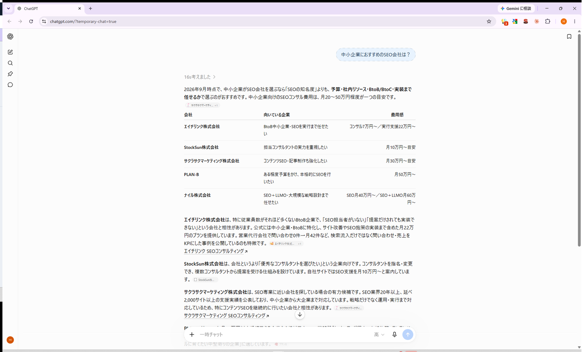584x352 pixels.
Task: Select table cell サクラサクマーケティング株式会社
Action: (x=211, y=161)
